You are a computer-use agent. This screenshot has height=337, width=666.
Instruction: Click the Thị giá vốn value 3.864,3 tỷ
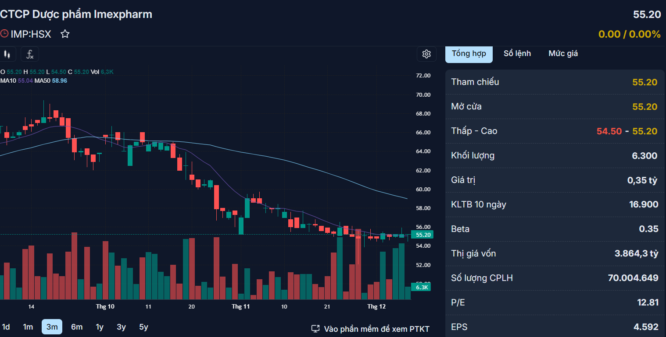click(x=636, y=253)
